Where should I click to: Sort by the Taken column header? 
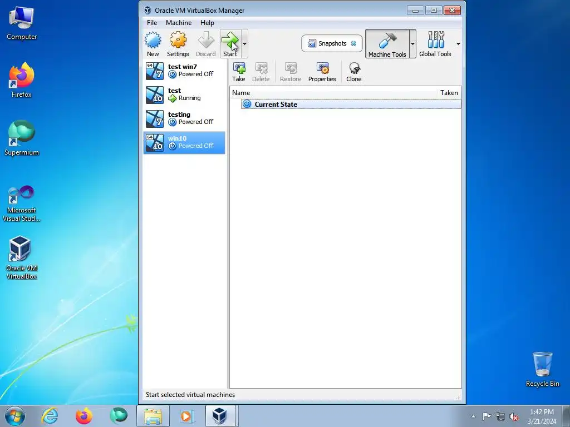pyautogui.click(x=449, y=93)
